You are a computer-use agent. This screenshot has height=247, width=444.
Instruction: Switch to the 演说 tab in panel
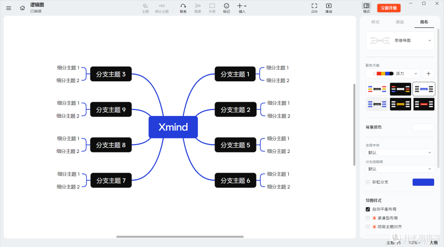point(400,22)
